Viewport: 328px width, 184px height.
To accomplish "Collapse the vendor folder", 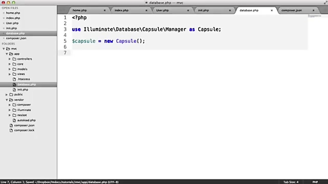I will [7, 100].
